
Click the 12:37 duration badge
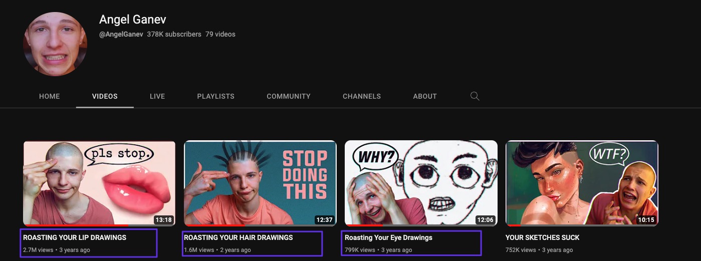click(325, 219)
